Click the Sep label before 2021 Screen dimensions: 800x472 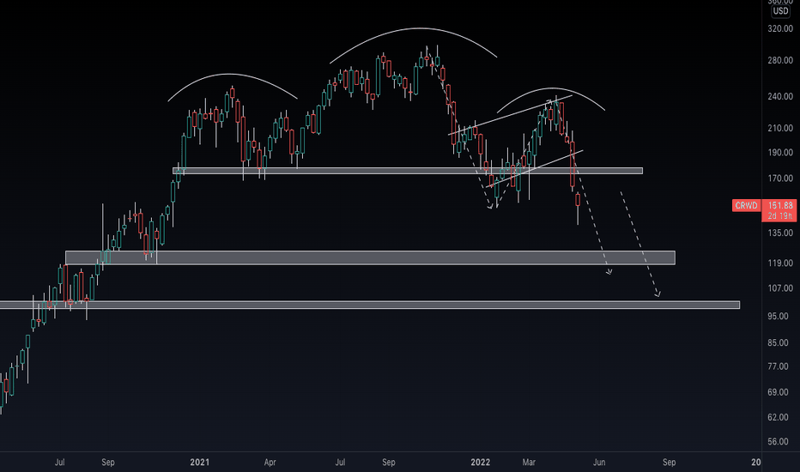point(108,463)
